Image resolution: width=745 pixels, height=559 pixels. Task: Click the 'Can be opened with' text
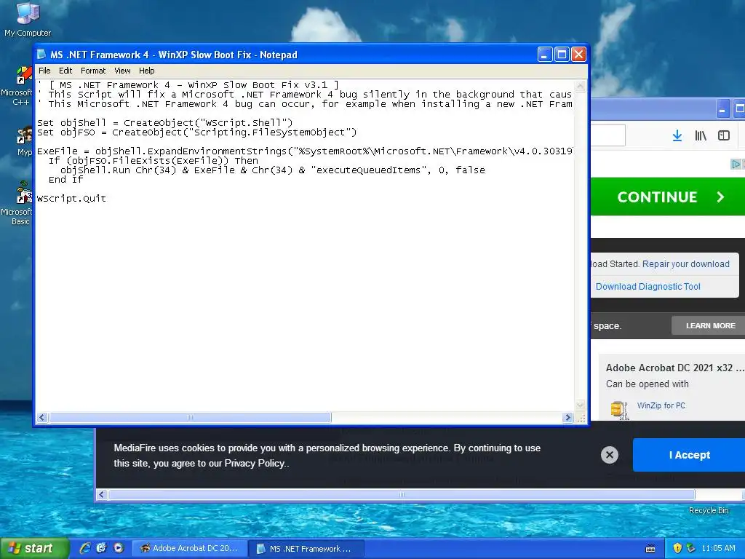pos(647,384)
